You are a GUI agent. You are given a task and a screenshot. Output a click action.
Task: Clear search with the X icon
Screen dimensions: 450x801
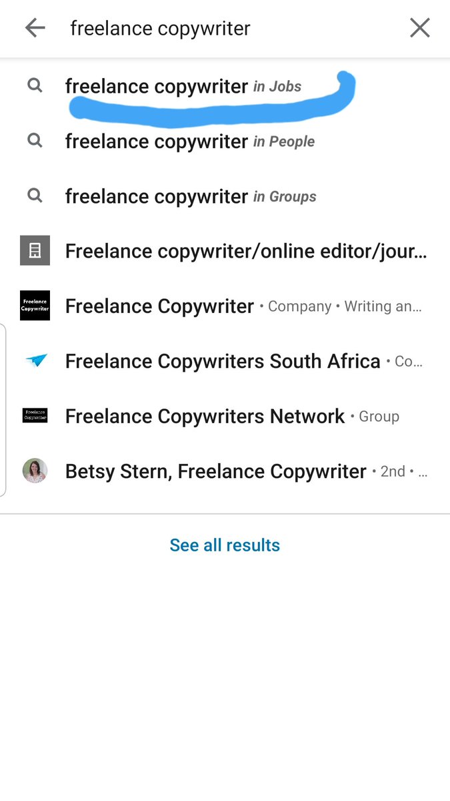click(x=419, y=28)
